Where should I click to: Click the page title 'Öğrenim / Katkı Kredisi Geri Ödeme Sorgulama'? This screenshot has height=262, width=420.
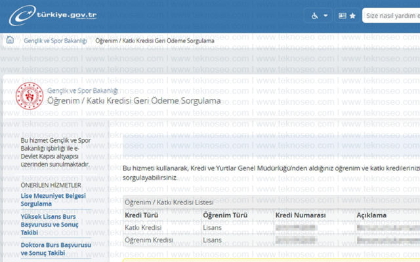pos(134,101)
